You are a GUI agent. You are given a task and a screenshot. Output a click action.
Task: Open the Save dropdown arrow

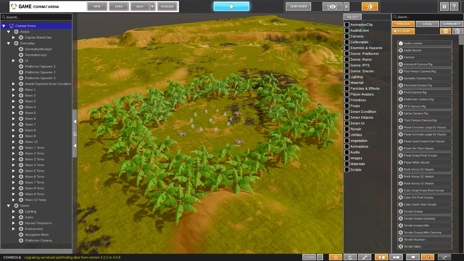click(x=152, y=6)
